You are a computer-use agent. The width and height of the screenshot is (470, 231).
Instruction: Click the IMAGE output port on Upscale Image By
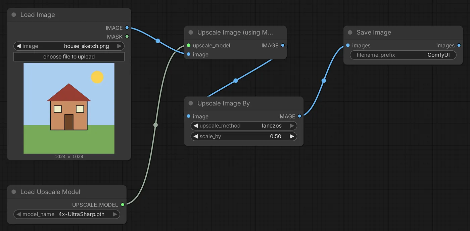tap(299, 116)
